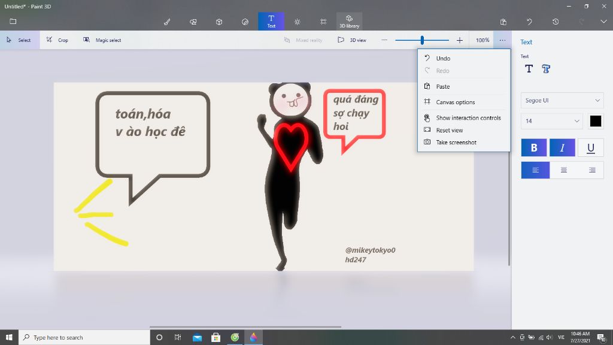Viewport: 613px width, 345px height.
Task: Select the 2D text icon
Action: (529, 69)
